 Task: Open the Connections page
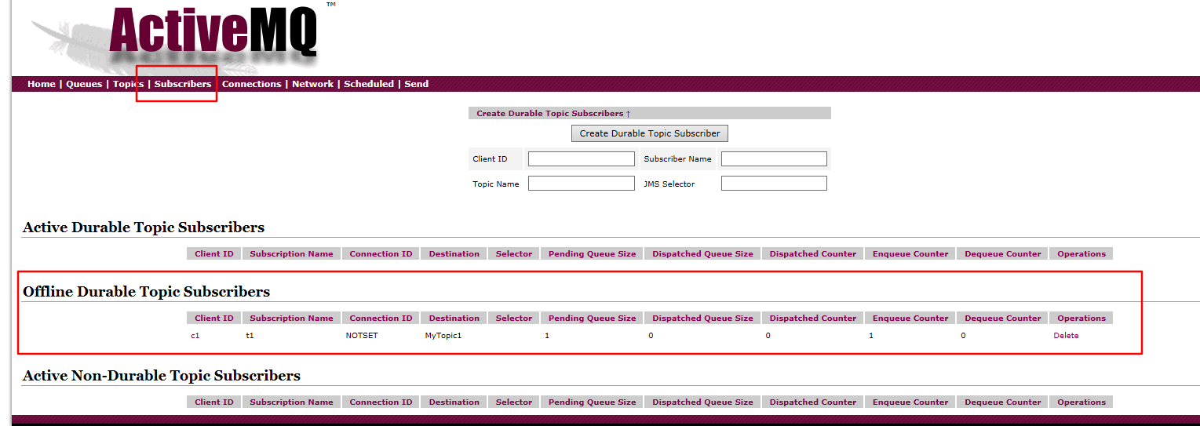pos(252,84)
